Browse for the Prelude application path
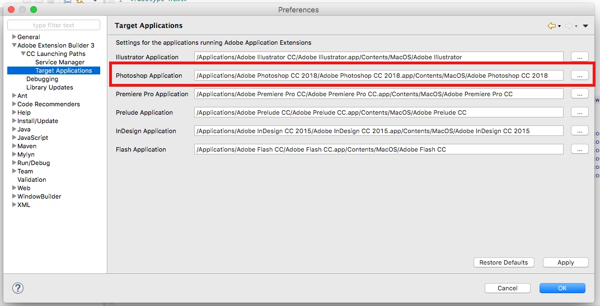 click(x=580, y=112)
